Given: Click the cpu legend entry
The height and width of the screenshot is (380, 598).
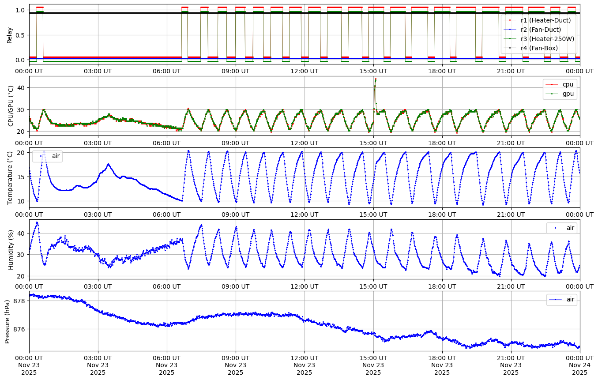Looking at the screenshot, I should point(567,84).
